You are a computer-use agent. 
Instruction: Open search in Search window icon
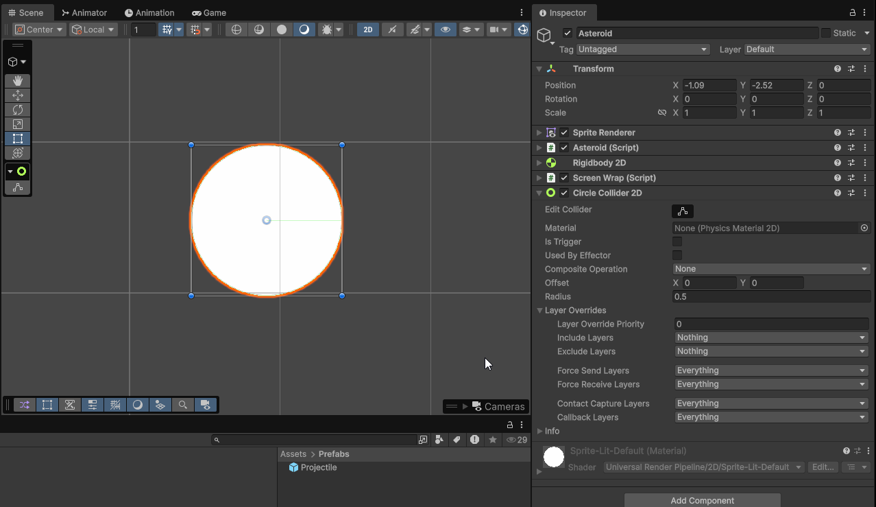(x=423, y=440)
